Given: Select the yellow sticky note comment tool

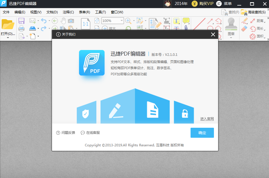Looking at the screenshot, I should (x=186, y=21).
